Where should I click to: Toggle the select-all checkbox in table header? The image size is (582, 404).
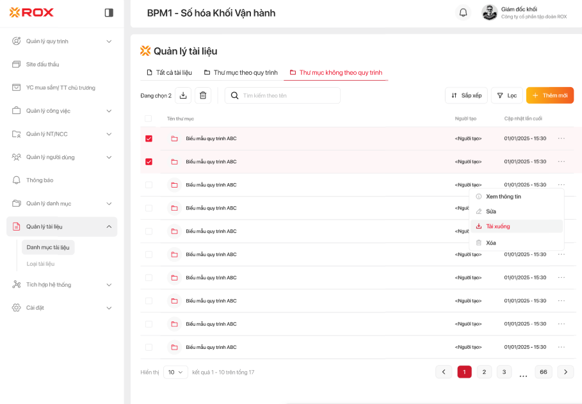[x=149, y=118]
